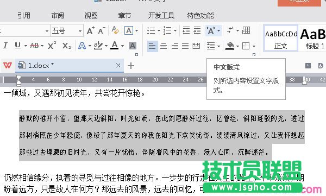
Task: Expand the character border dropdown arrow
Action: pyautogui.click(x=136, y=31)
